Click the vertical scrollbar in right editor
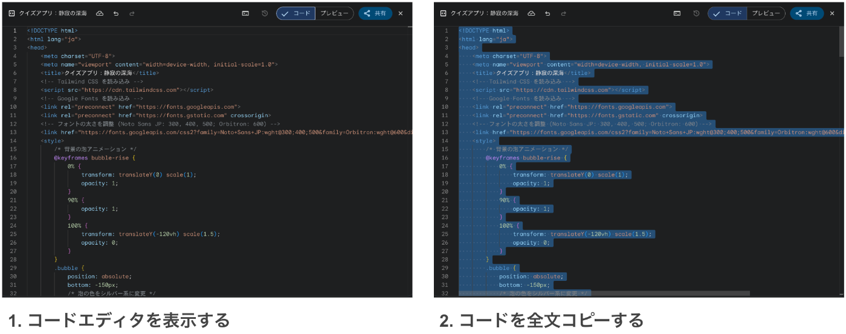The image size is (846, 334). [841, 41]
